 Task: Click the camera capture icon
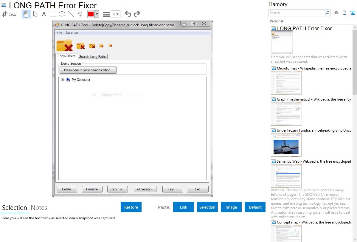336,13
